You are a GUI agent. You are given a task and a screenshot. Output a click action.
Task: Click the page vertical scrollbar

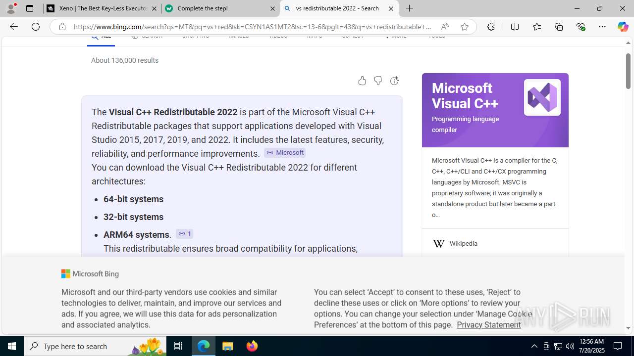pos(628,71)
